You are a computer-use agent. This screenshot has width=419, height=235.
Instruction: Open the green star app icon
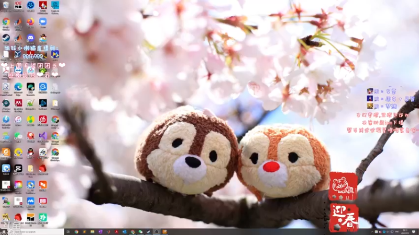click(x=43, y=217)
